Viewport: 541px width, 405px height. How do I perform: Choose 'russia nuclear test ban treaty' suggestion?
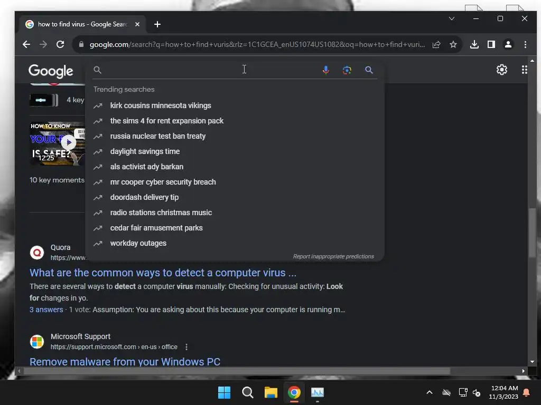point(235,136)
